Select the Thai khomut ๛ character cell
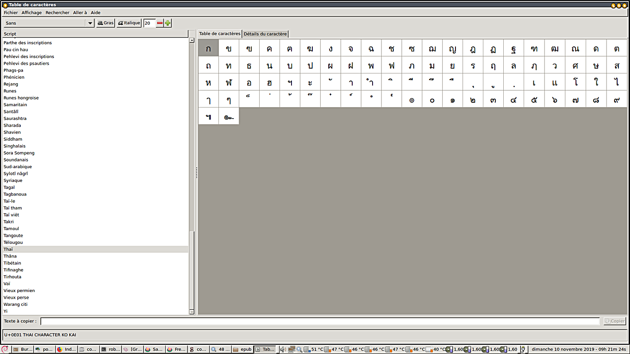Screen dimensions: 630x354 [x=229, y=116]
